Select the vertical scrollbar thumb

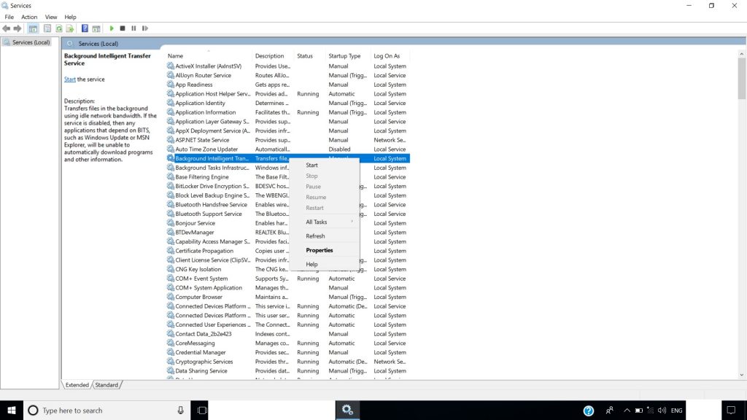[x=741, y=79]
